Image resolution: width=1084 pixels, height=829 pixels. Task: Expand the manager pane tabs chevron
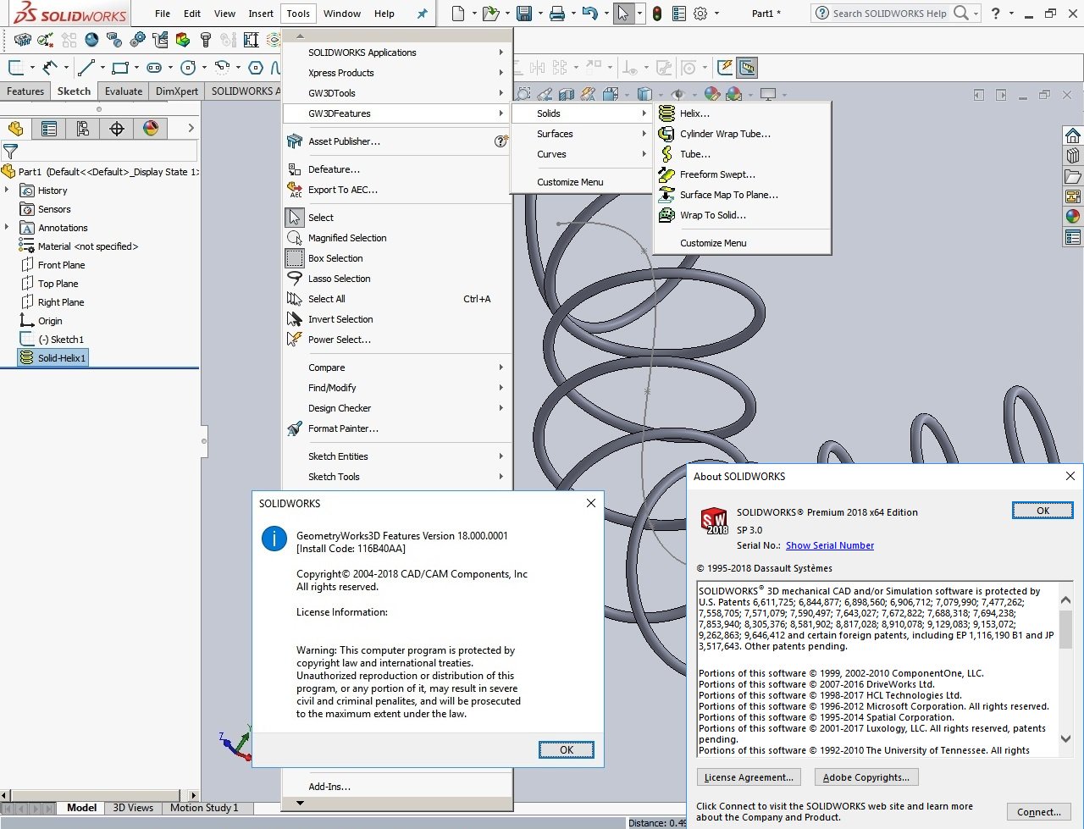tap(191, 129)
